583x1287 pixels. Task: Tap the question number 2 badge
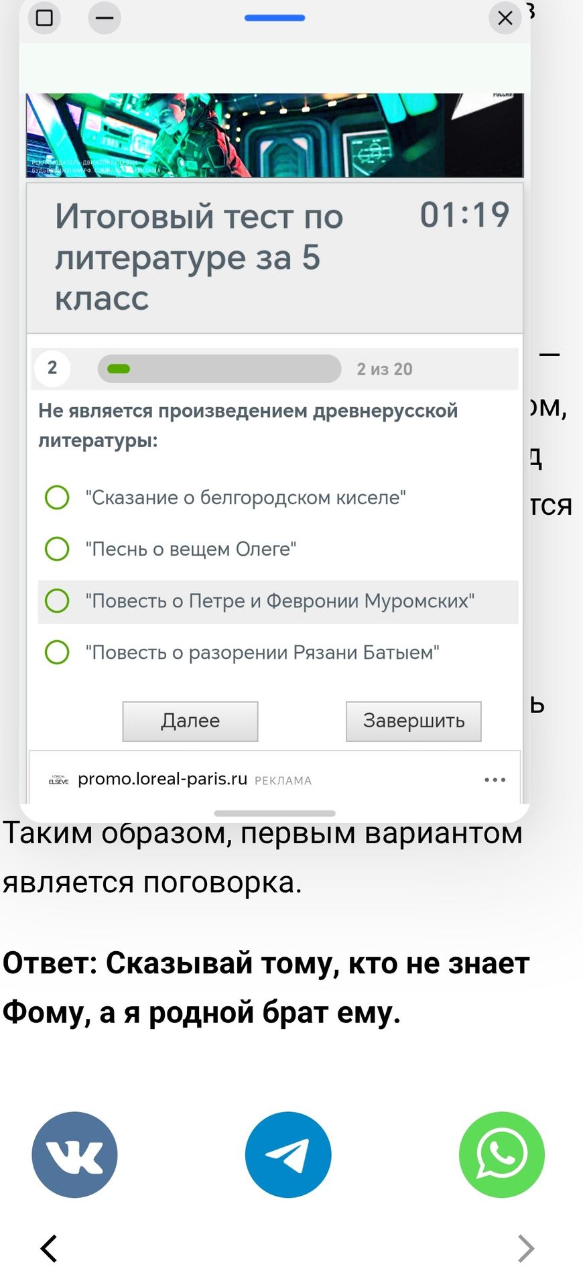point(52,368)
